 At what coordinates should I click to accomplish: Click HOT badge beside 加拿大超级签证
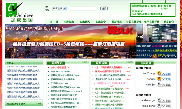[x=70, y=68]
